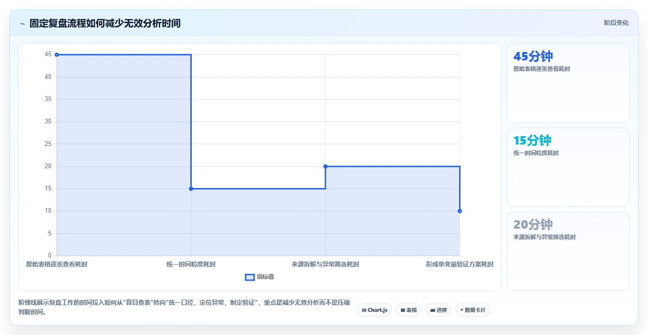Click axis label 原始表格逐张查看耗时
The width and height of the screenshot is (648, 335).
point(57,265)
